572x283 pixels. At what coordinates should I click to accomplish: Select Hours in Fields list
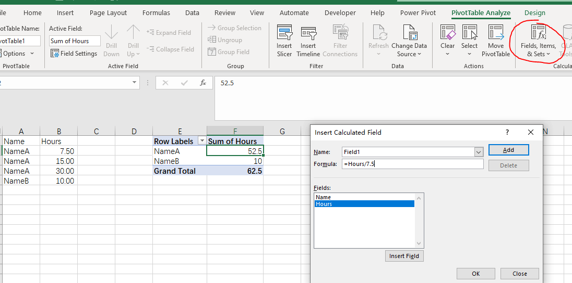[364, 204]
